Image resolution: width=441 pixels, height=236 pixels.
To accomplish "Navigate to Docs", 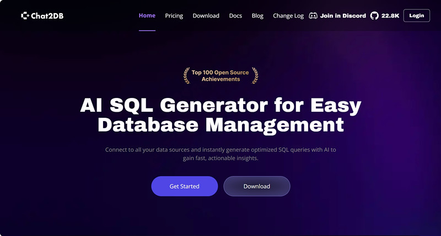I will [235, 16].
